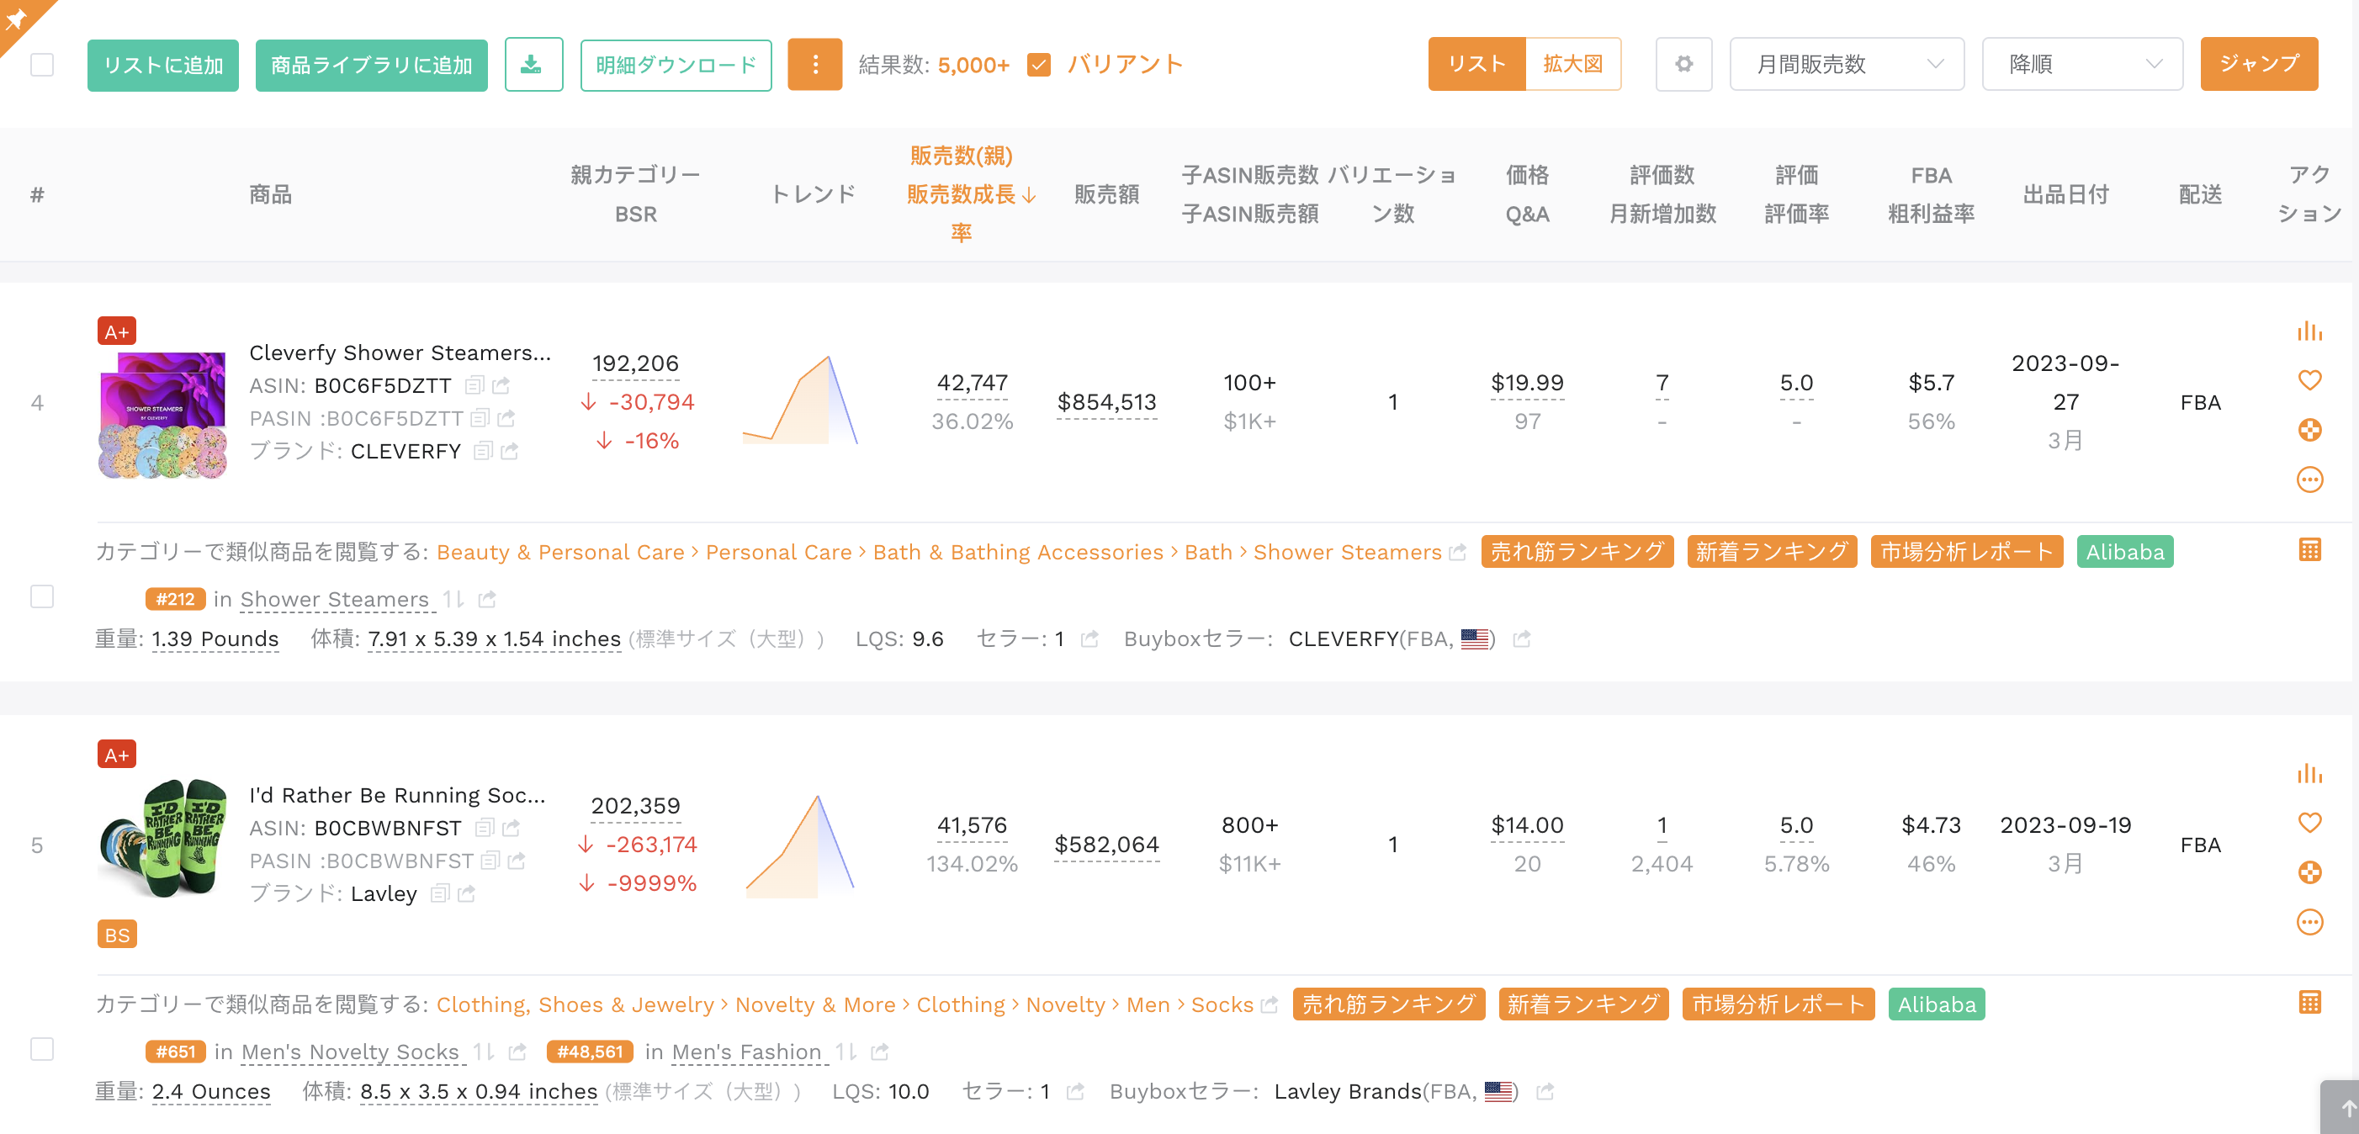Screen dimensions: 2359x1134
Task: Open external link for ASIN B0CBWBNFST
Action: tap(512, 828)
